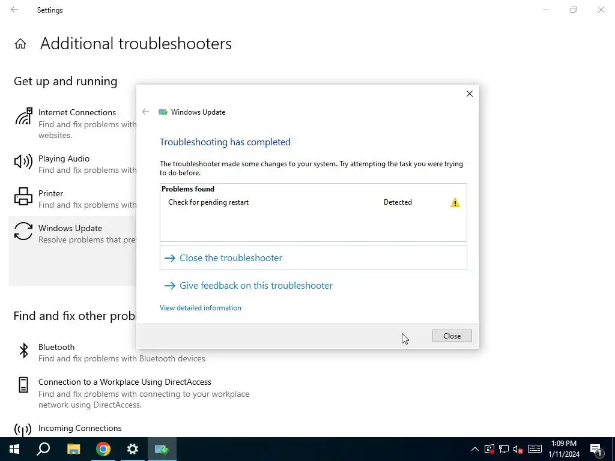Open network status tray icon
Screen dimensions: 615x461
(x=504, y=449)
